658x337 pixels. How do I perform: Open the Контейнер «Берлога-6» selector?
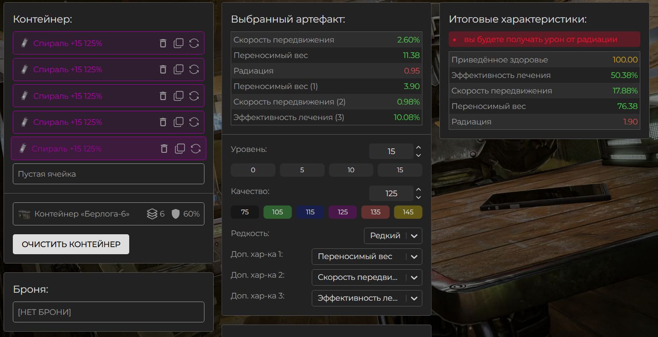[x=108, y=214]
